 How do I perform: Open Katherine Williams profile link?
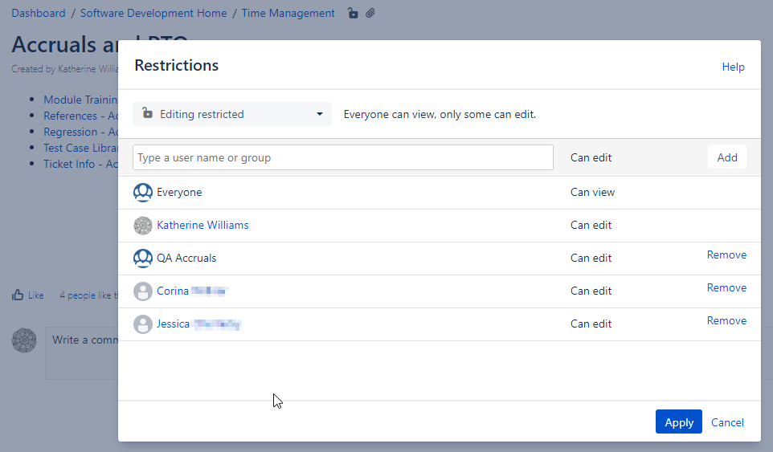(x=202, y=225)
